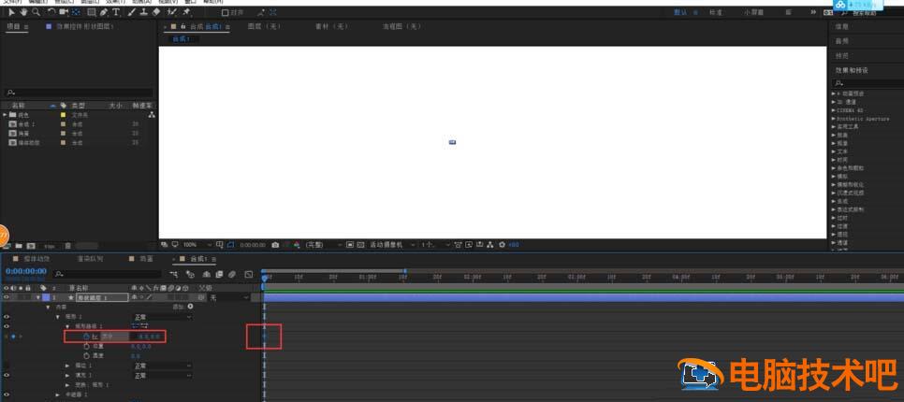
Task: Switch to the 标准 workspace
Action: (715, 12)
